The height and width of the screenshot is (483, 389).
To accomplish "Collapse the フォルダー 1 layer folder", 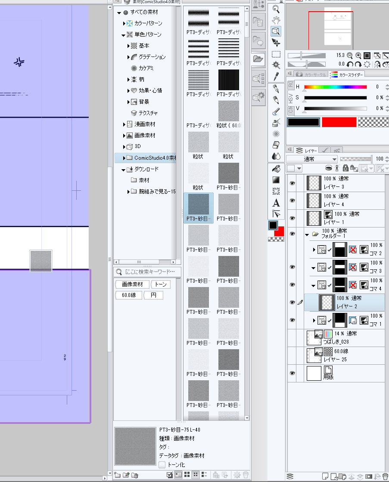I will pos(307,234).
